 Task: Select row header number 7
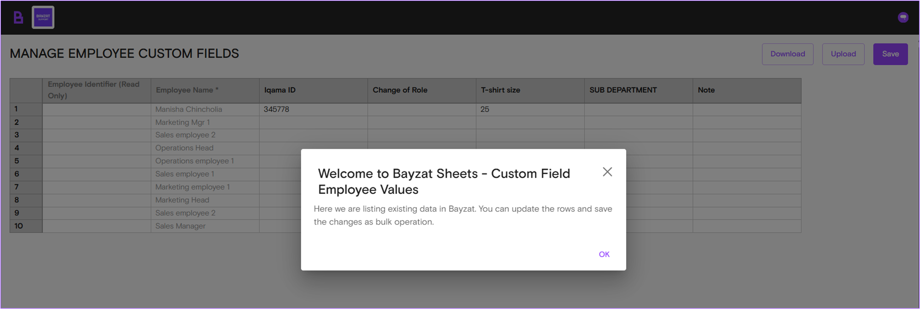(x=26, y=187)
